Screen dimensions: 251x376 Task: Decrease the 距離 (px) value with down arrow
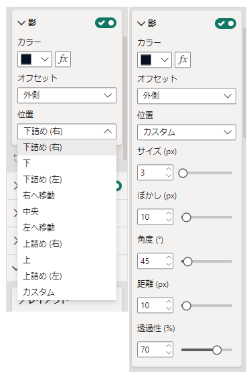(x=169, y=308)
